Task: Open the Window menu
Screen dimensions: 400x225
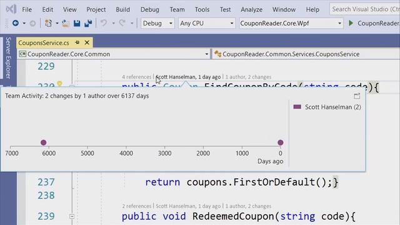Action: click(284, 9)
